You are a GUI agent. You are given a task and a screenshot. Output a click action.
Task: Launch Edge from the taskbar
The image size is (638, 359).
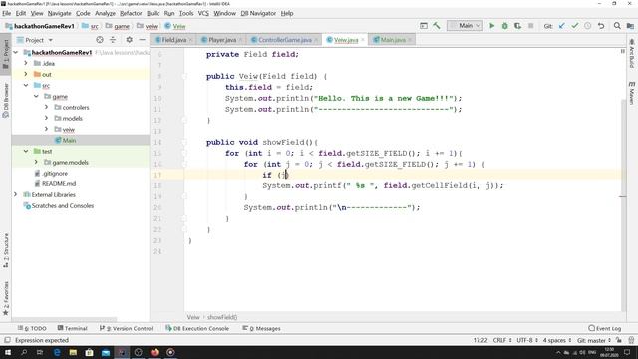pos(57,352)
